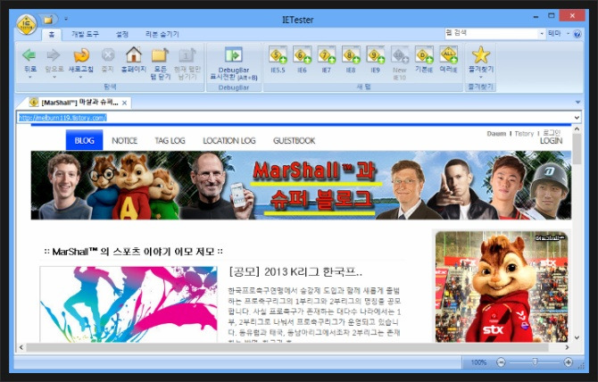Click the Daum link
The image size is (598, 382).
pyautogui.click(x=496, y=134)
